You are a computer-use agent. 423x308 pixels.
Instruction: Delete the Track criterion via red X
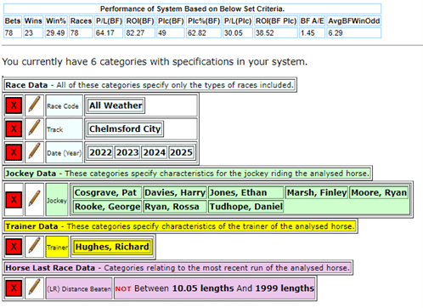[14, 129]
